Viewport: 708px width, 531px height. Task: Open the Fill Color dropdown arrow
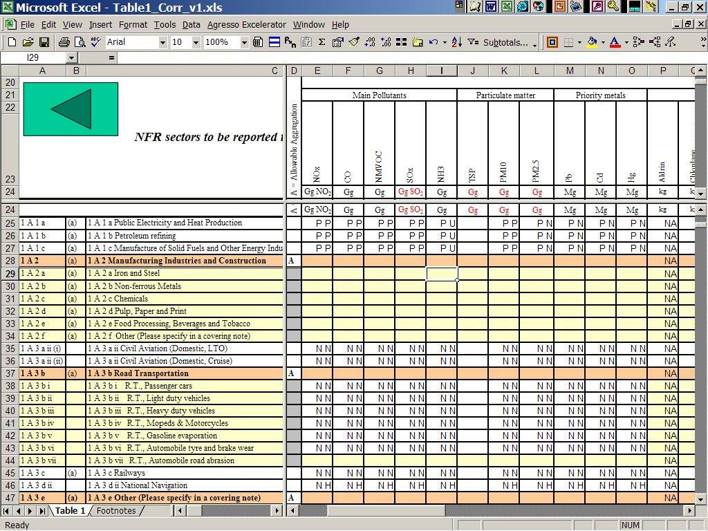pyautogui.click(x=603, y=42)
